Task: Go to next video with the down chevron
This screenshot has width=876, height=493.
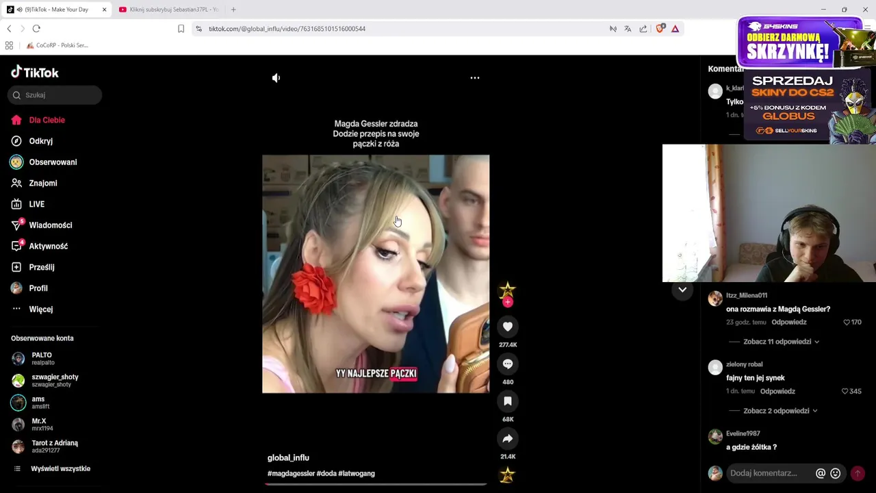Action: click(x=682, y=290)
